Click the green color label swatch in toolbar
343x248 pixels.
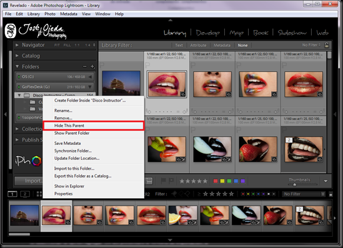pyautogui.click(x=229, y=181)
